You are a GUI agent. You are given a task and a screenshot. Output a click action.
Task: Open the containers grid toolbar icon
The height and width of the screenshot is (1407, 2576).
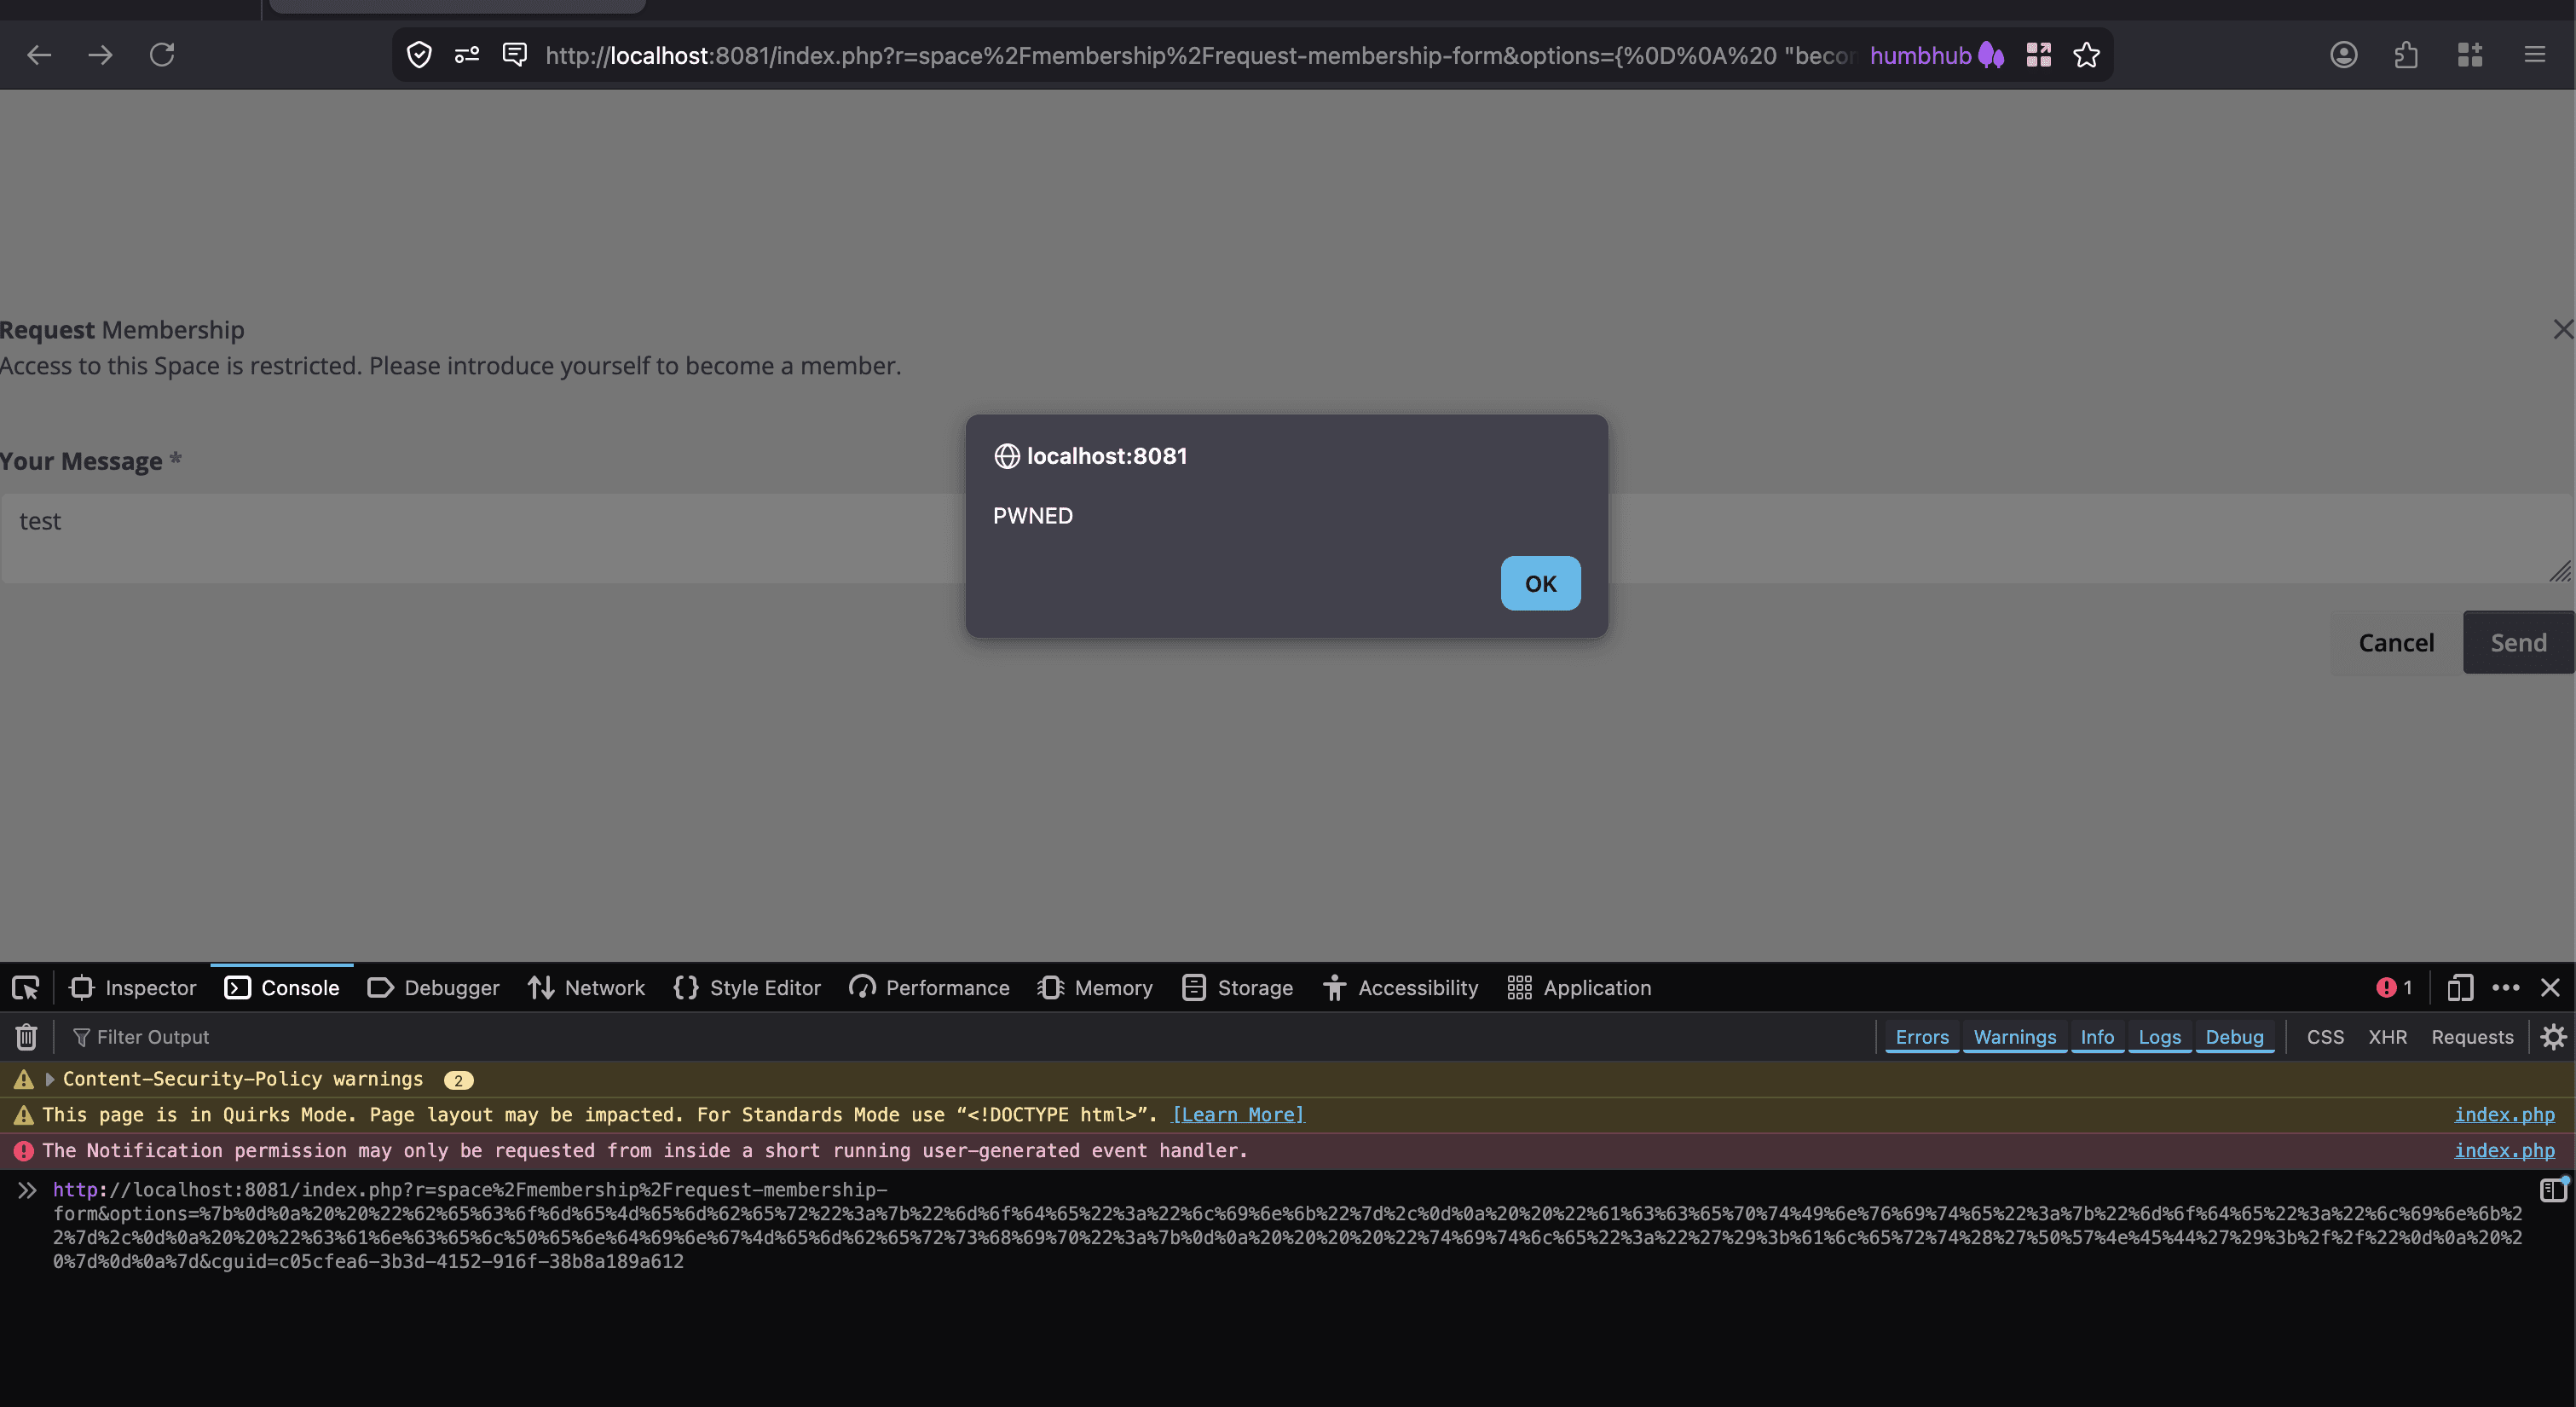[x=2470, y=55]
